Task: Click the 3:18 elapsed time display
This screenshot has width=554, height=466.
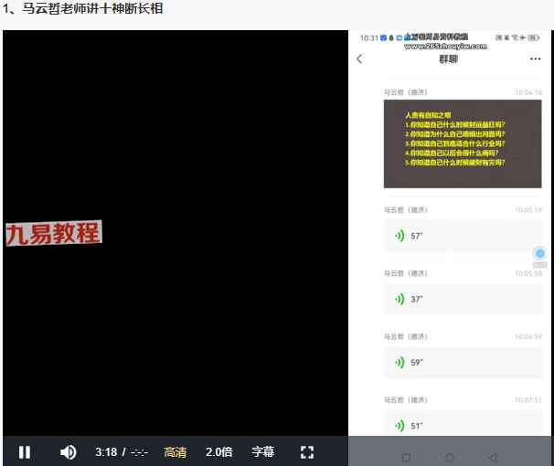Action: pyautogui.click(x=106, y=452)
